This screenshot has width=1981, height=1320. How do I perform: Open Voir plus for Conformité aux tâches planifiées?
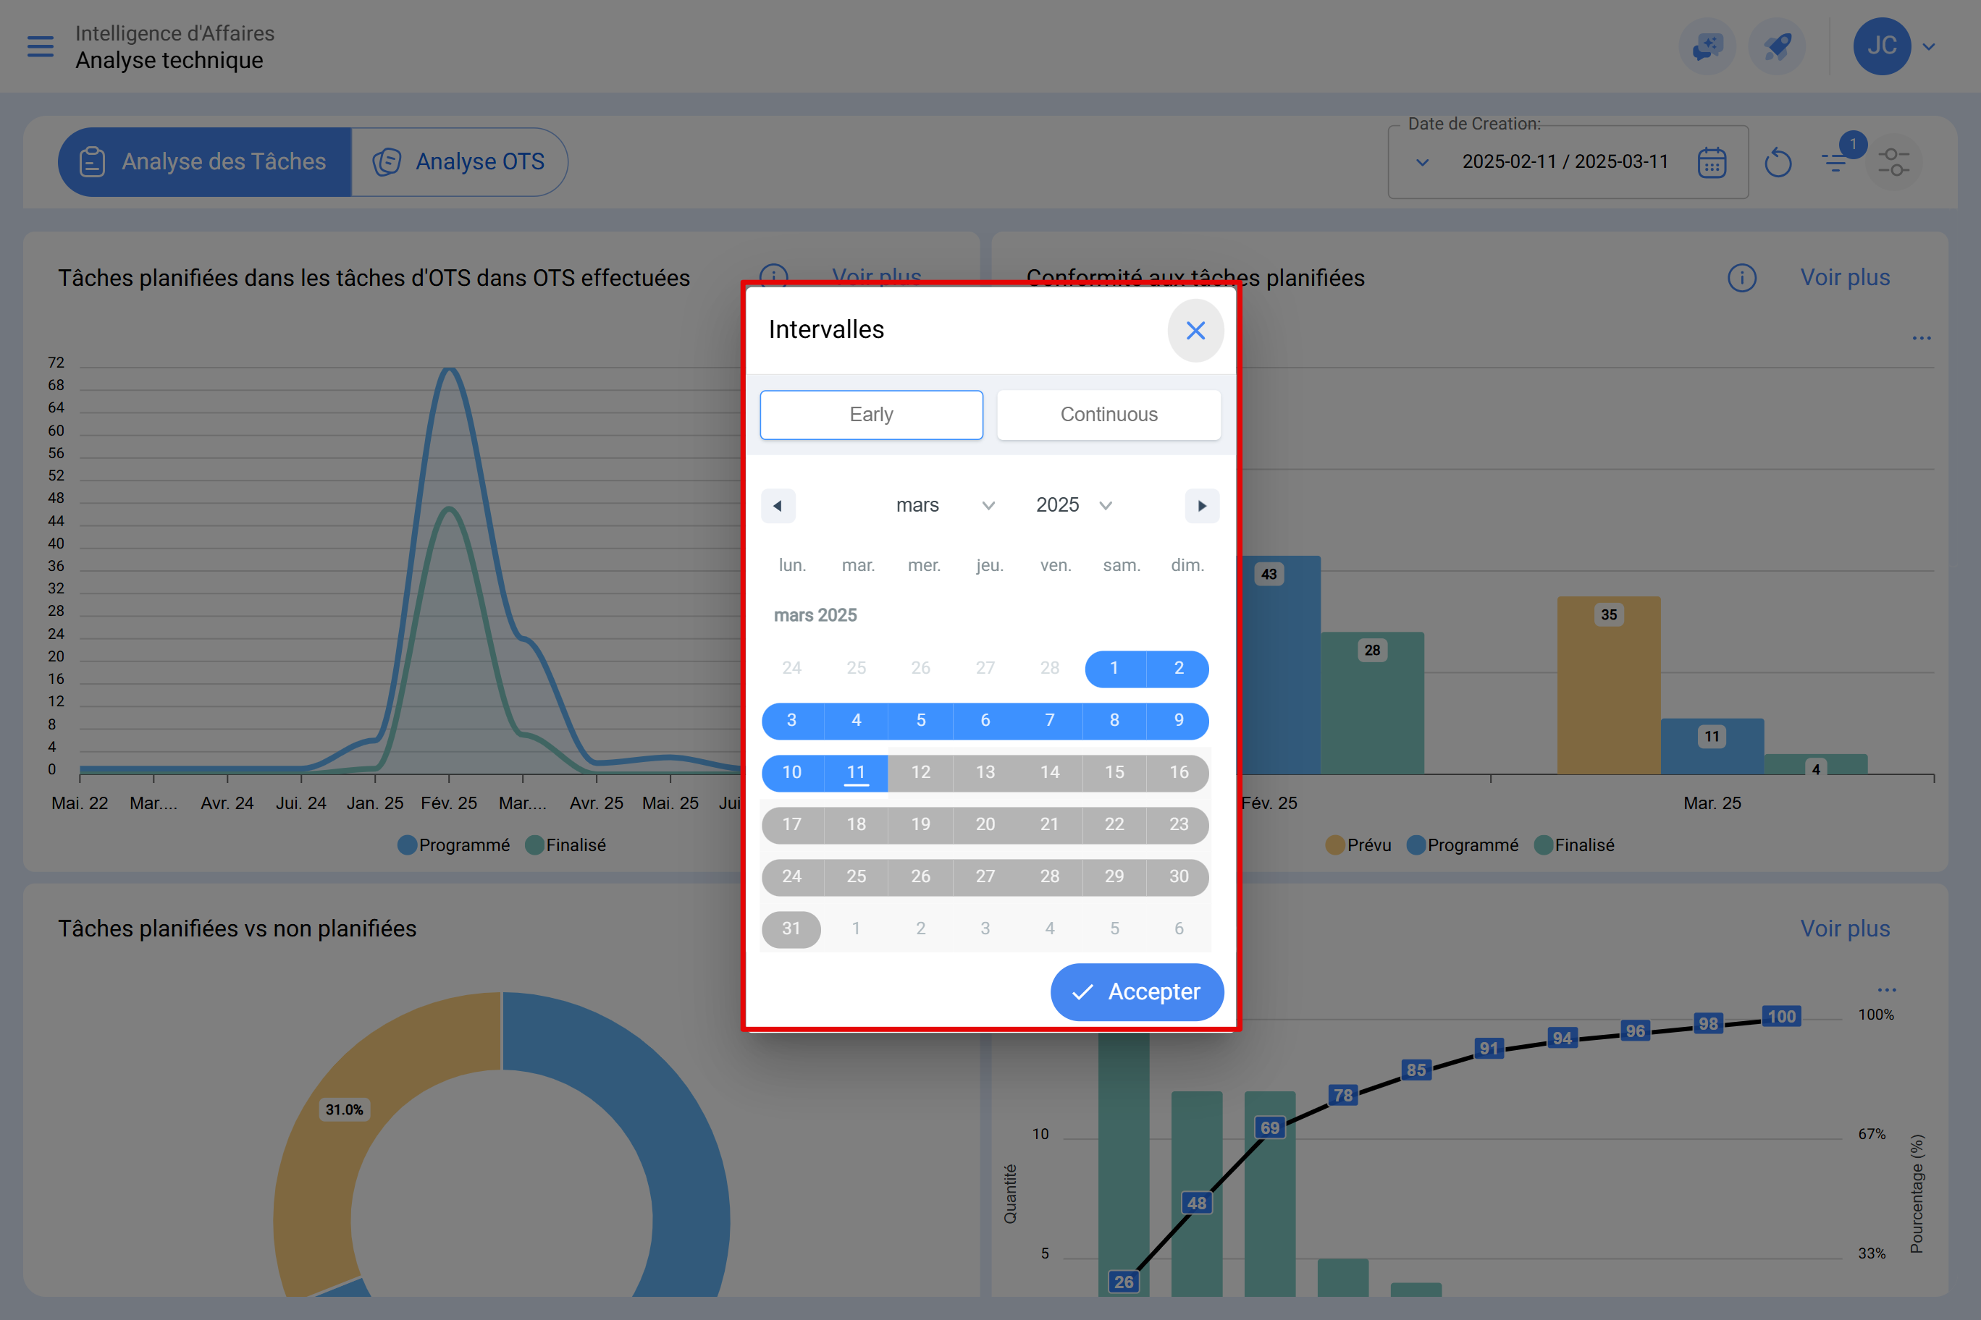(x=1845, y=278)
